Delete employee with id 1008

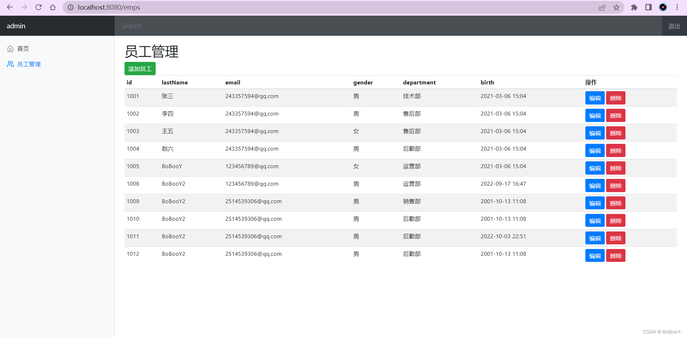(615, 186)
